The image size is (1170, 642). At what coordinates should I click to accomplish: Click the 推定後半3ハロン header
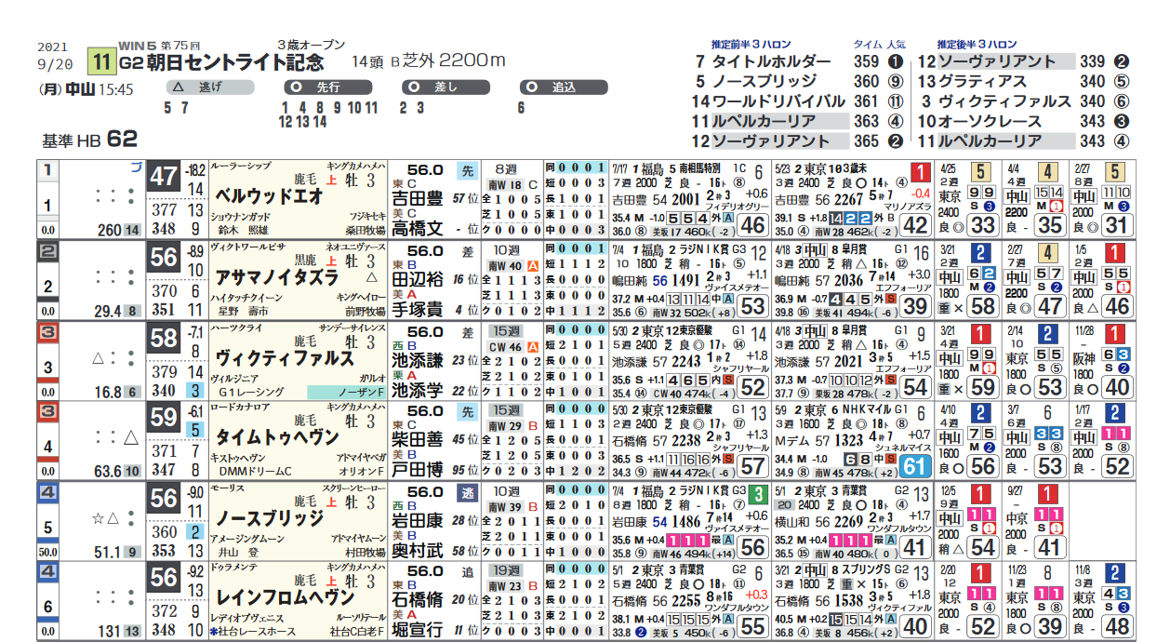[x=977, y=45]
